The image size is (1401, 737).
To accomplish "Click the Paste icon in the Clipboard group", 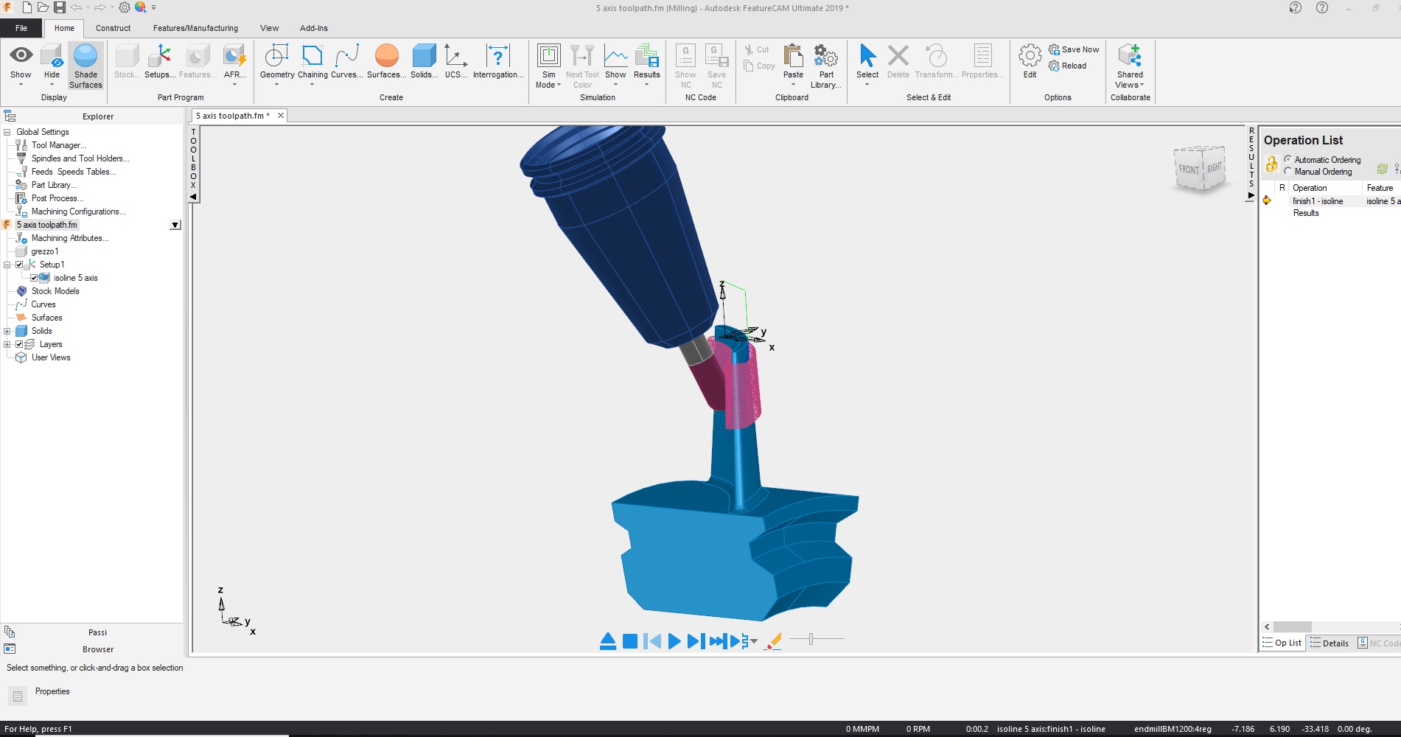I will pyautogui.click(x=792, y=59).
